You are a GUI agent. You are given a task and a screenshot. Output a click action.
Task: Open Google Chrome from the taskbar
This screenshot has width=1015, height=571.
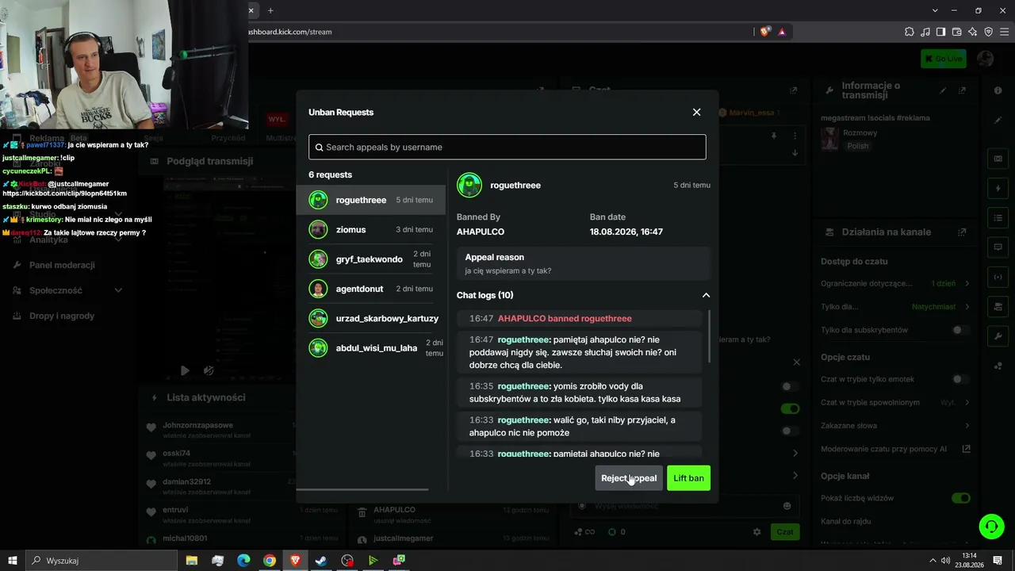270,561
